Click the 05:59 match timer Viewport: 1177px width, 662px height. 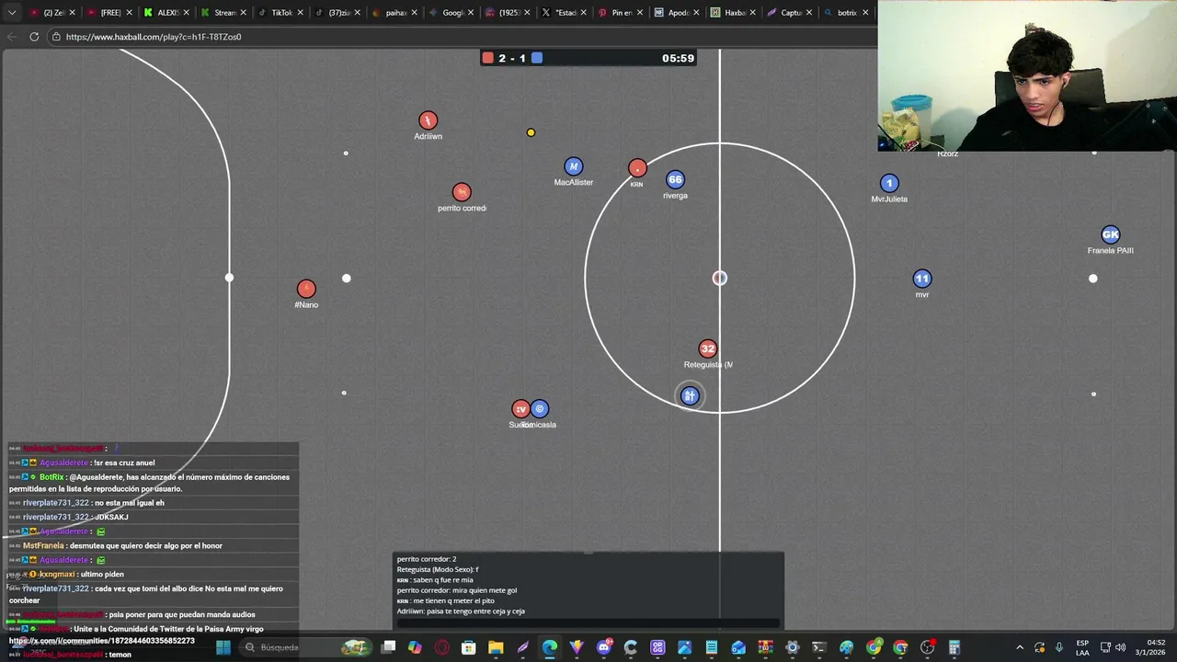[x=678, y=58]
